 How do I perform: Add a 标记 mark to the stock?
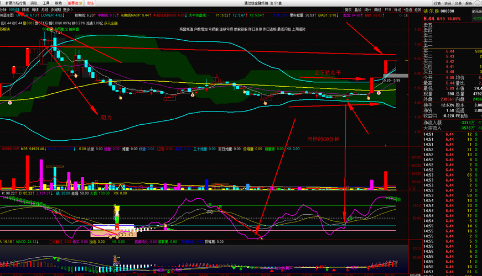pyautogui.click(x=397, y=10)
